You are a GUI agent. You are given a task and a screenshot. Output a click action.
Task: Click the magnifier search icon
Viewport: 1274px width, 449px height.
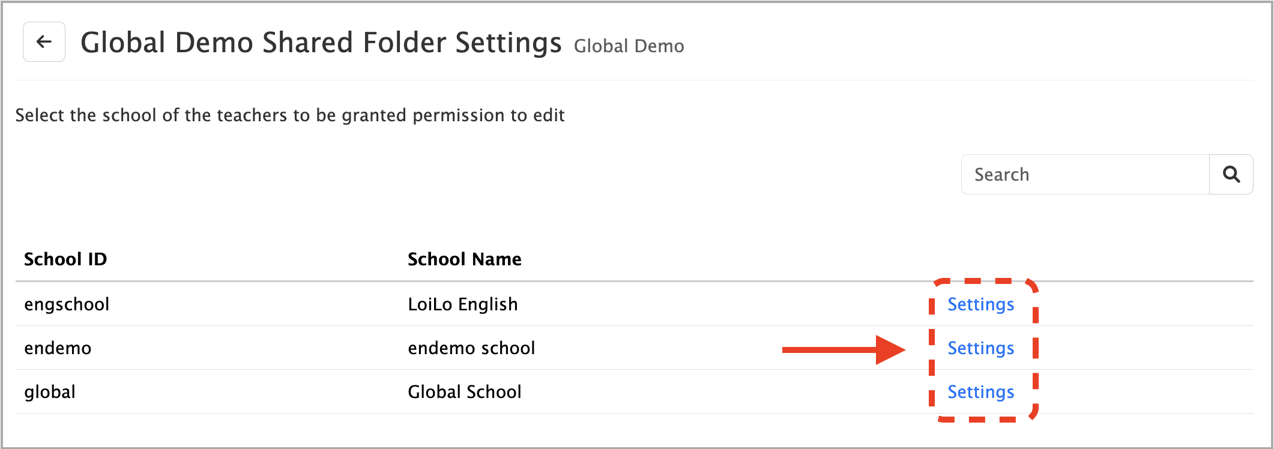[1231, 175]
